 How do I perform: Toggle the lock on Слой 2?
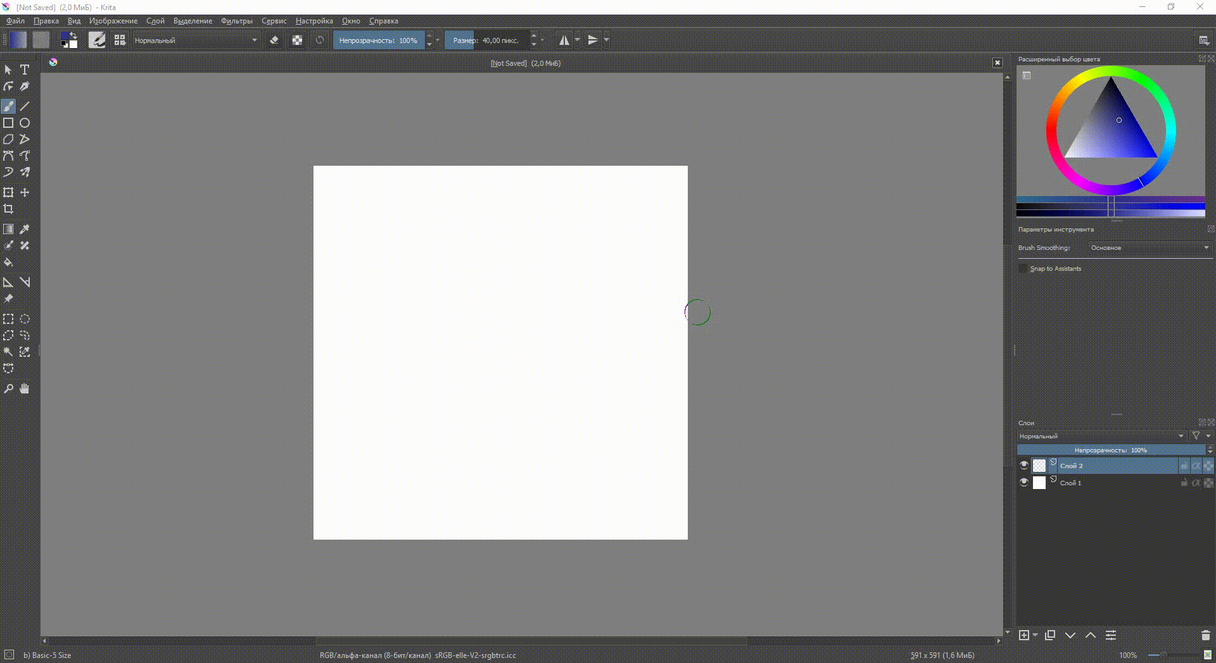[1184, 466]
